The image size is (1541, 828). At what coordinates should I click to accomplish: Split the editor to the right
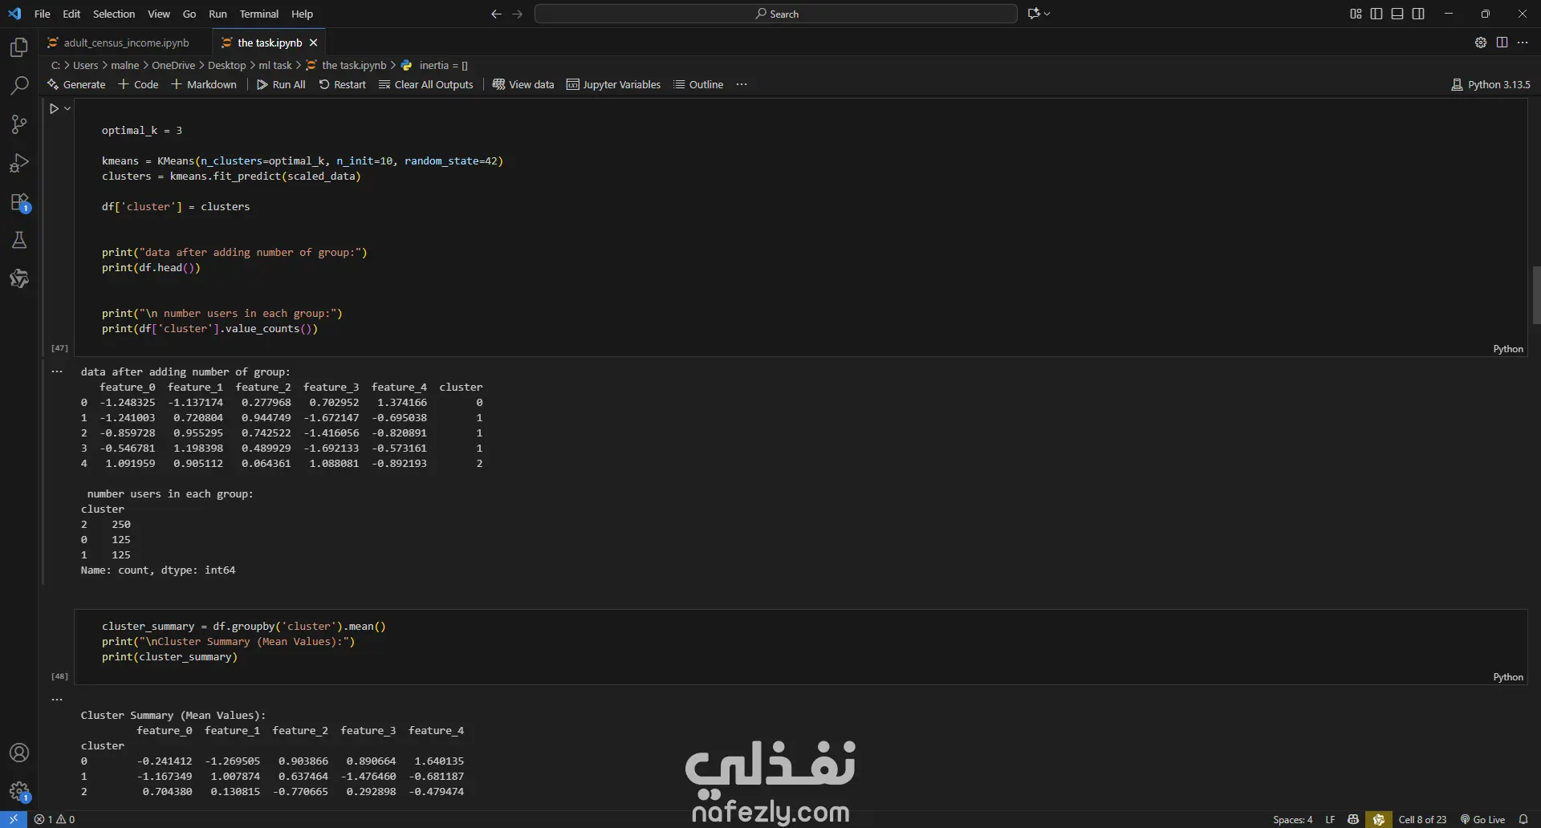[x=1502, y=43]
